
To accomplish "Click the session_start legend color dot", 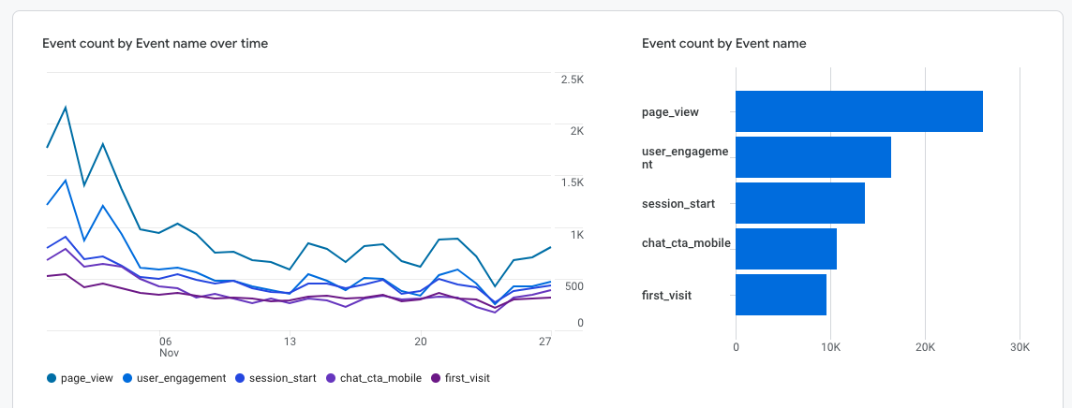I will pyautogui.click(x=242, y=378).
